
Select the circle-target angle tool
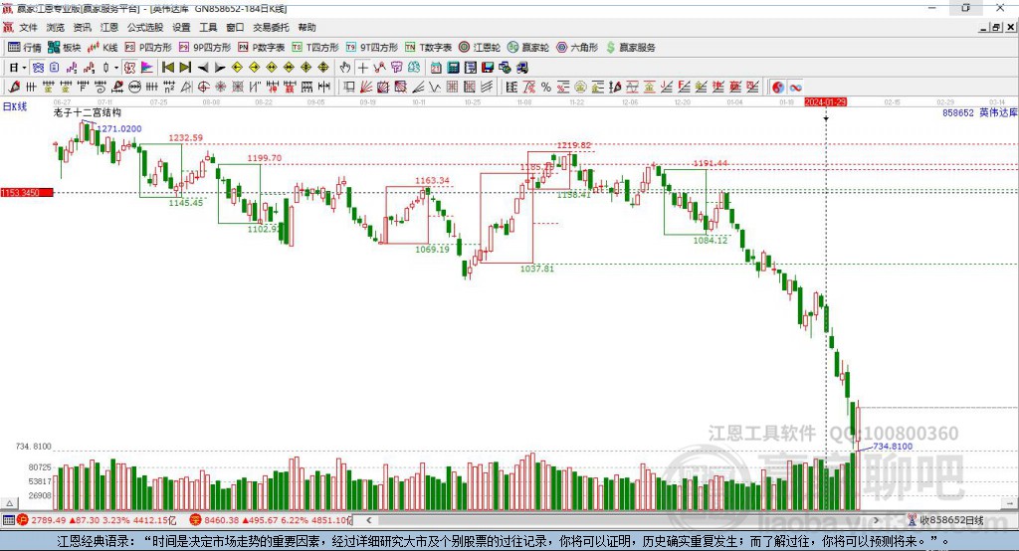[203, 88]
